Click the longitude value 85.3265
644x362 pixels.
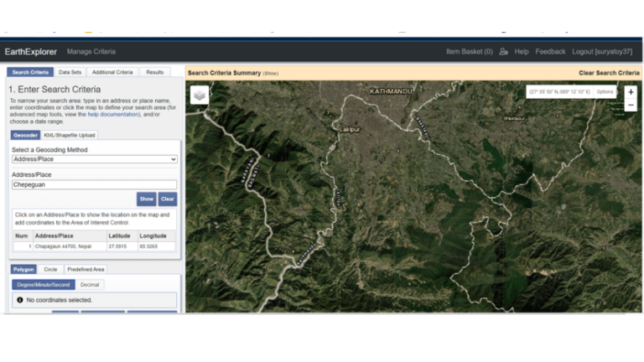point(148,246)
